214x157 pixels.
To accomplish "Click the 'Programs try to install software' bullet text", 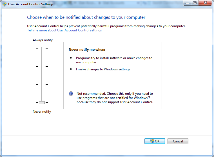I will click(114, 60).
